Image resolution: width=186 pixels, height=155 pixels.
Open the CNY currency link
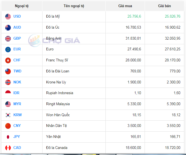click(17, 126)
